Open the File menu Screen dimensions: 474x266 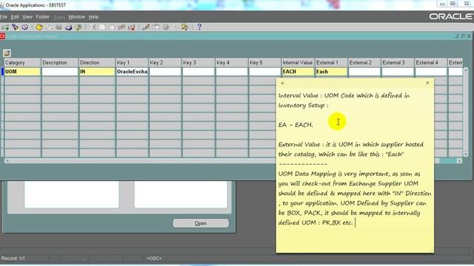(3, 17)
